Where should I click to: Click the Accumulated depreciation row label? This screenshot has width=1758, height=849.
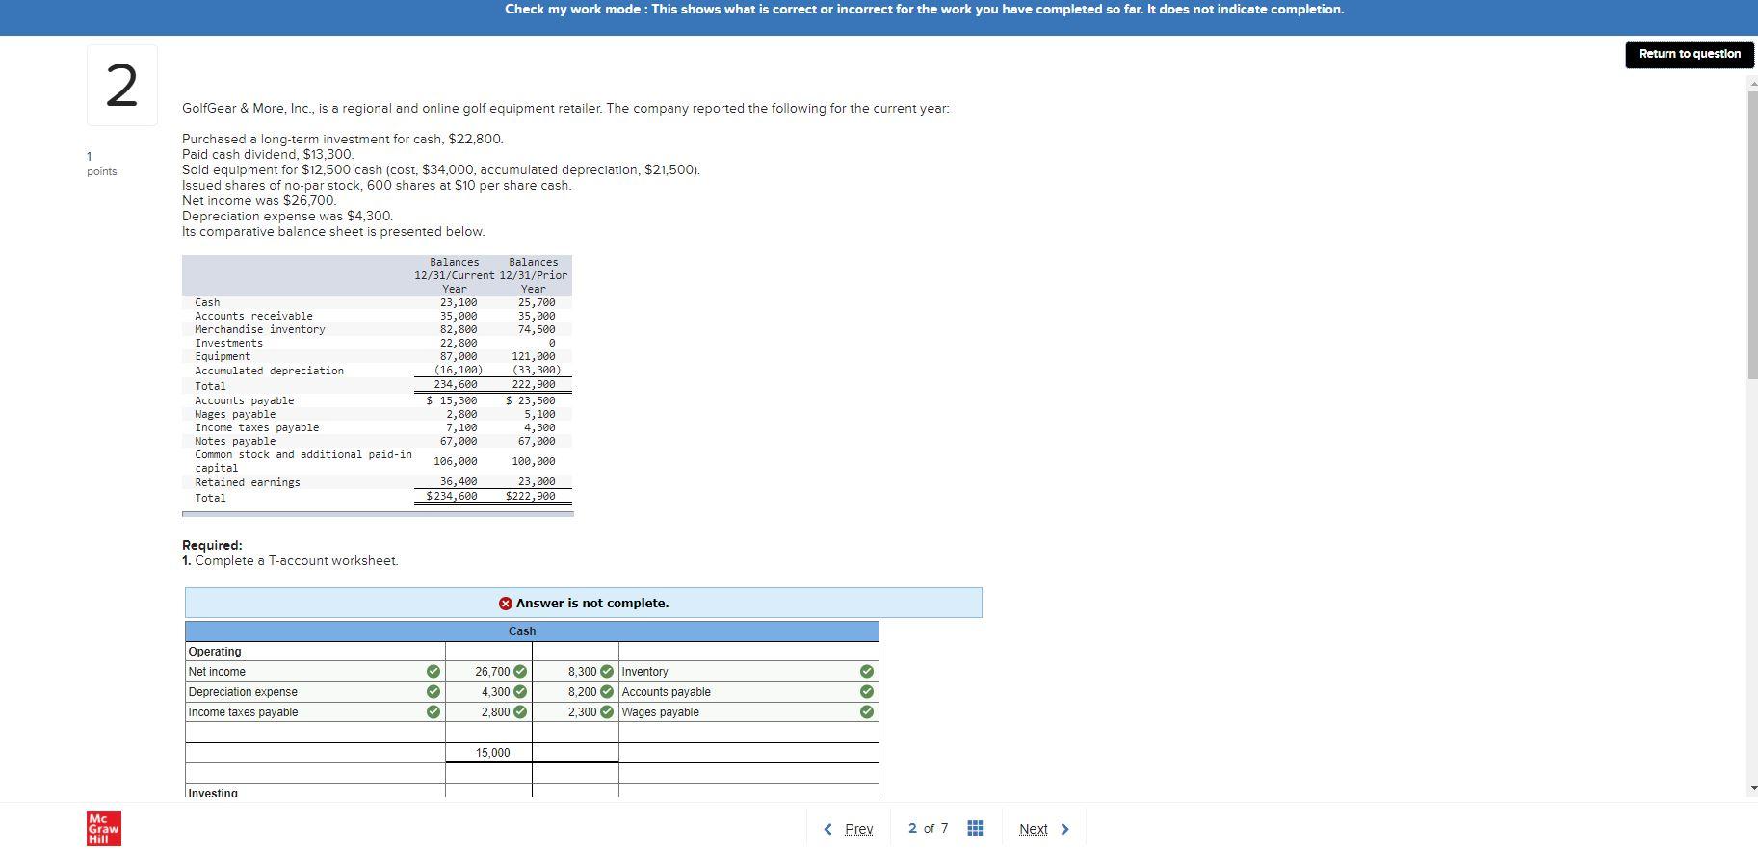point(269,371)
